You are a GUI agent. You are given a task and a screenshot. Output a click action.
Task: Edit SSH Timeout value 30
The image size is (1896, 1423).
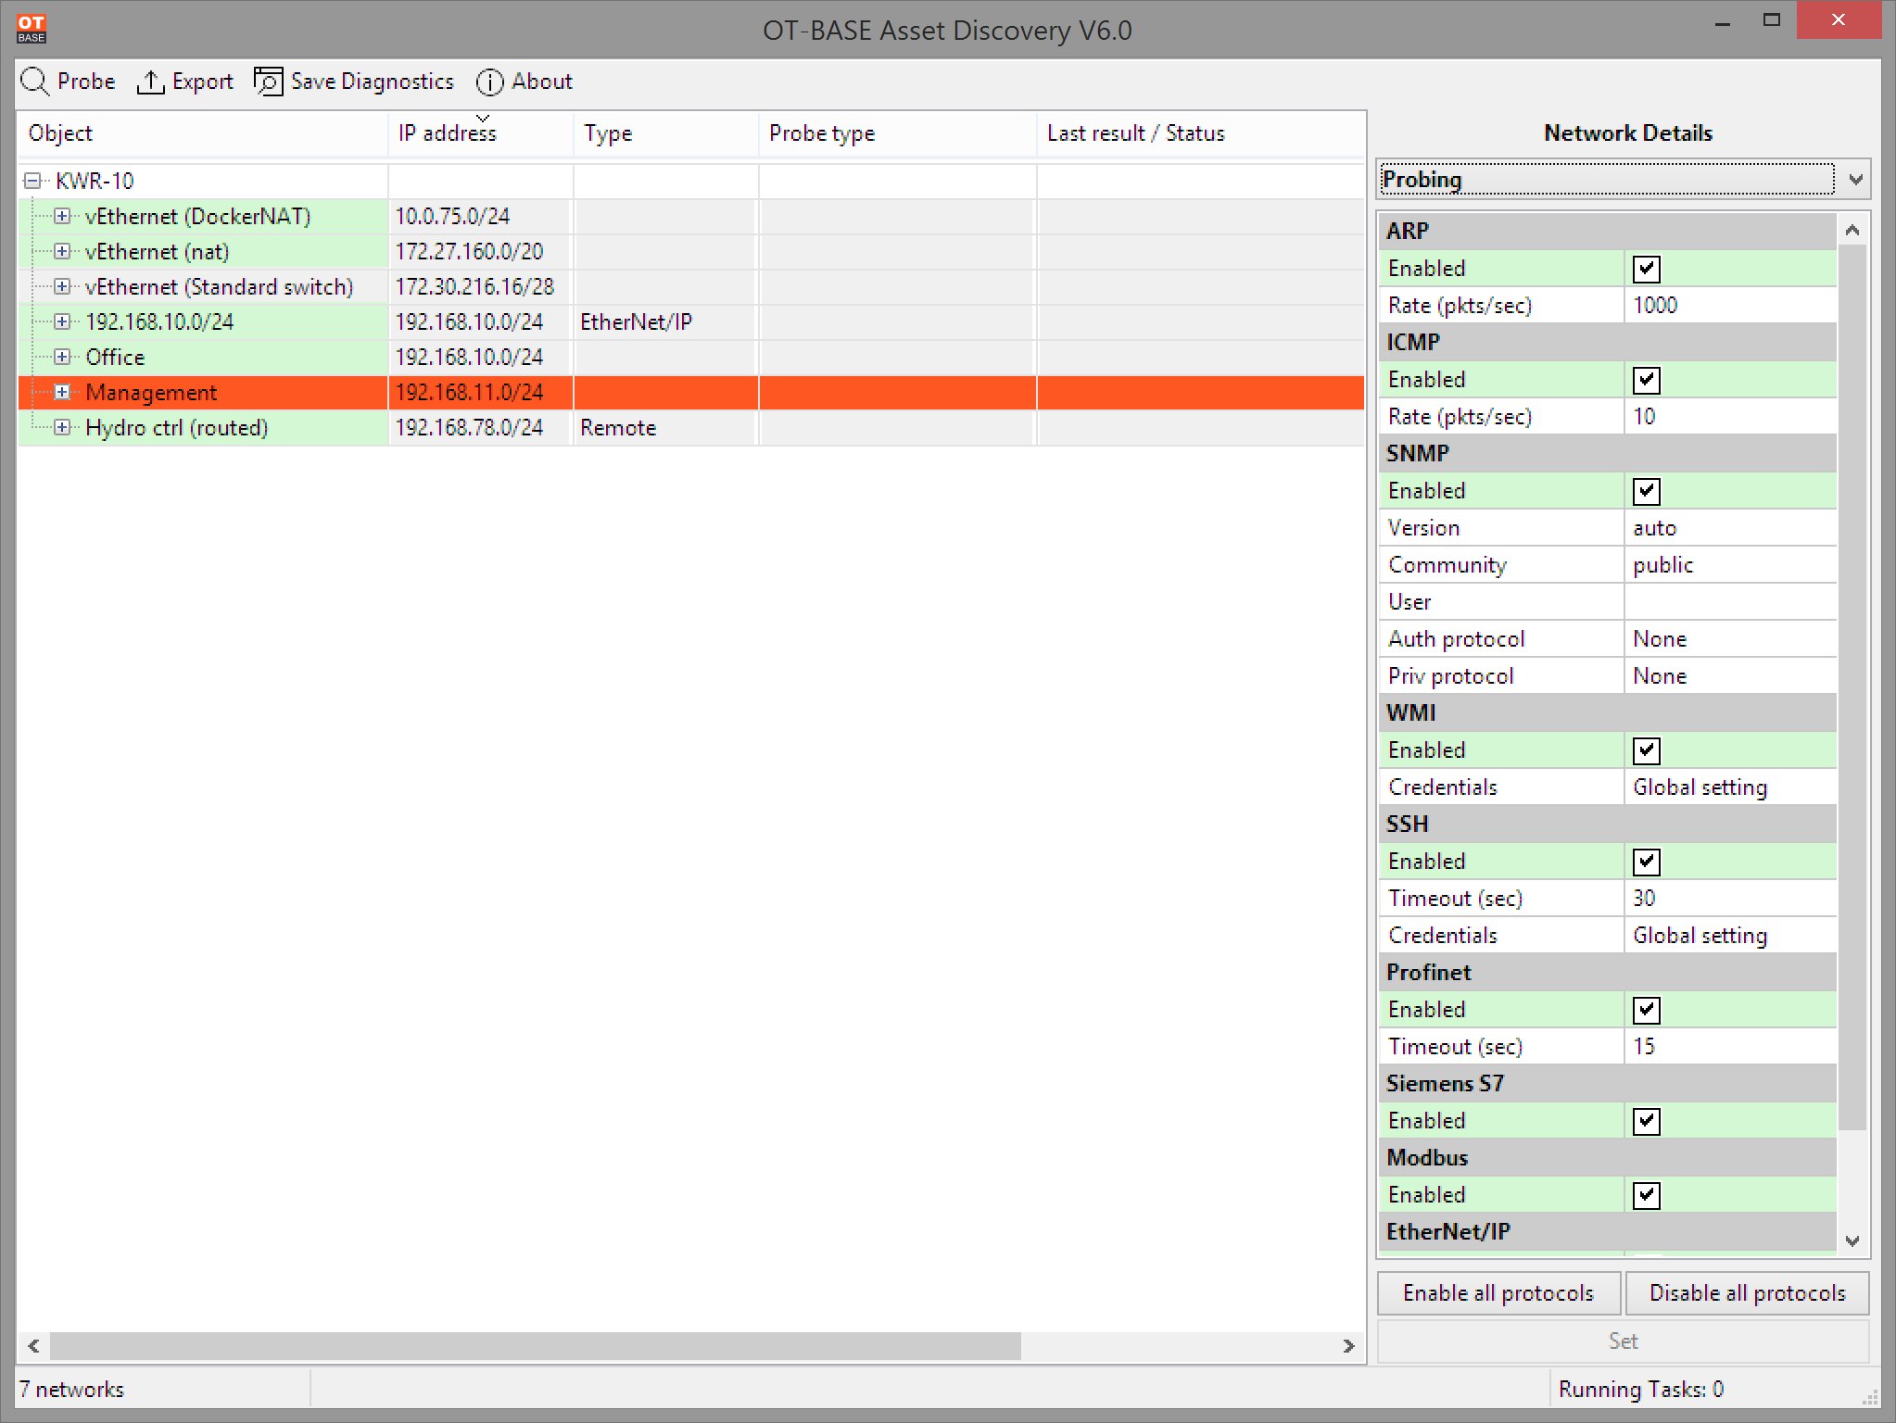click(x=1730, y=899)
